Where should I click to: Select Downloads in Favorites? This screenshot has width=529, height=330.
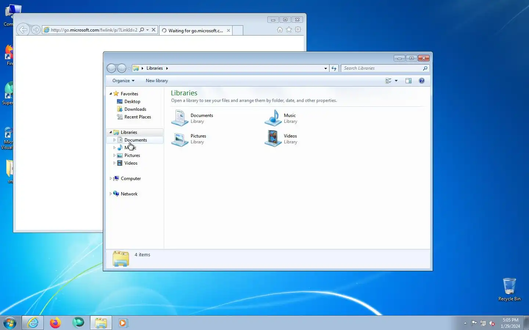tap(135, 109)
